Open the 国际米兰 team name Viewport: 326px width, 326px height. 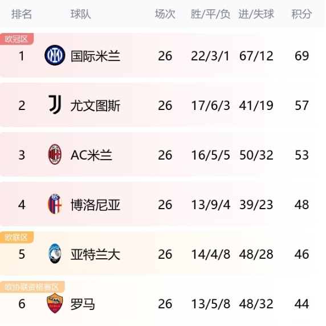pos(95,56)
